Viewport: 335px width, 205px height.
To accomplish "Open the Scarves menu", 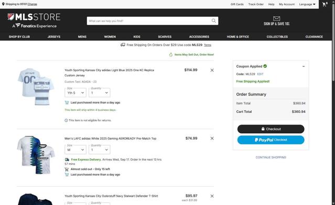I will coord(165,37).
